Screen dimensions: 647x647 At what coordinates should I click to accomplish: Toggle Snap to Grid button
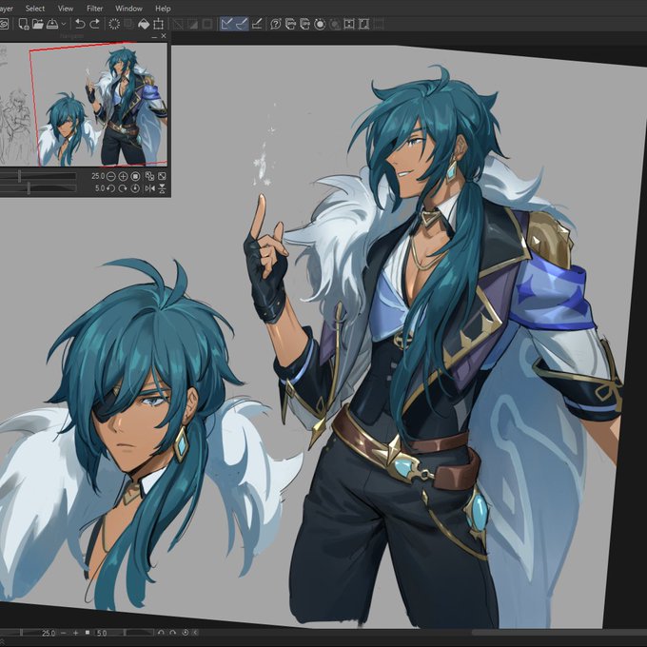coord(257,24)
